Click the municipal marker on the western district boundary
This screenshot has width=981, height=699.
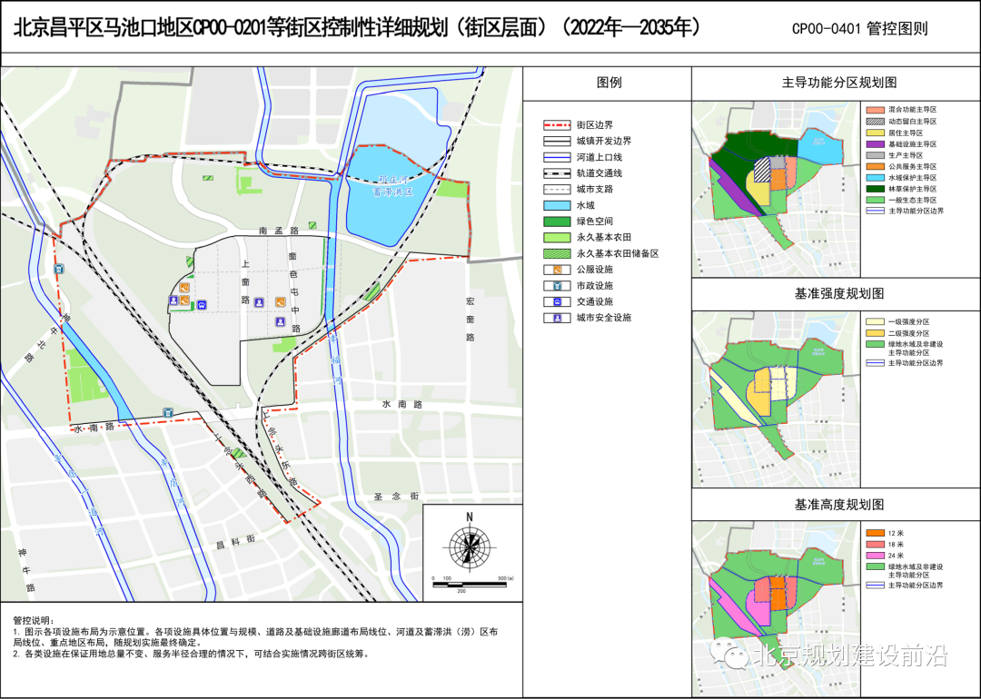pos(60,269)
